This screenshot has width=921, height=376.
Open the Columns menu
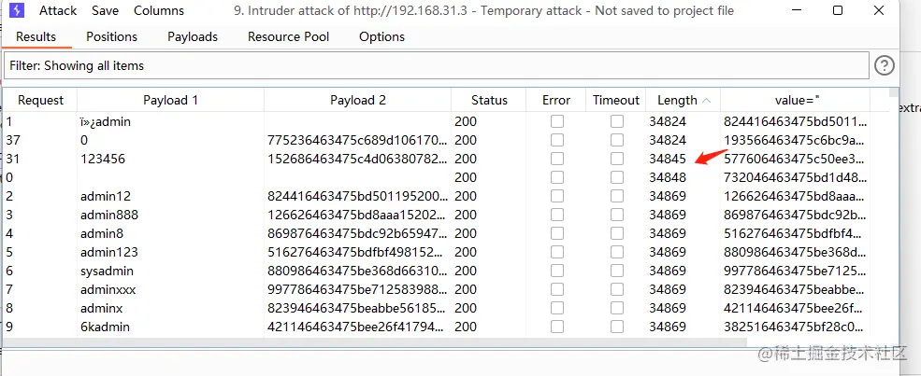[x=159, y=11]
